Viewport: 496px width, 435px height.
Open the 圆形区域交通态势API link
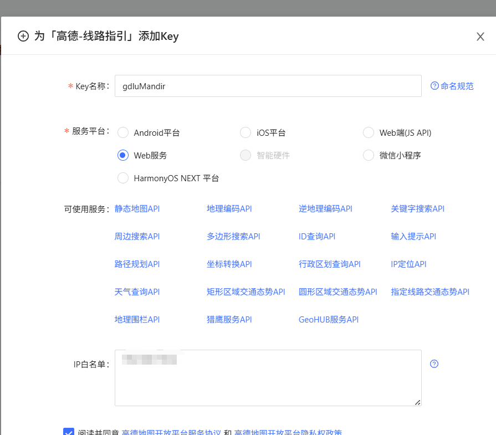pos(338,291)
